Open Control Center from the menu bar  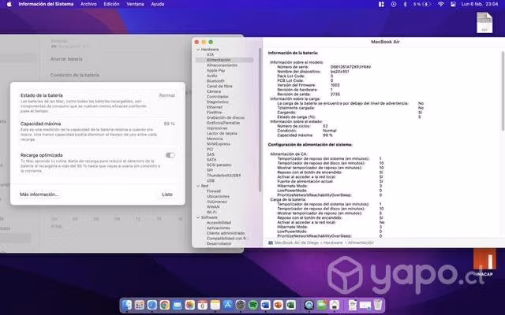pyautogui.click(x=453, y=4)
